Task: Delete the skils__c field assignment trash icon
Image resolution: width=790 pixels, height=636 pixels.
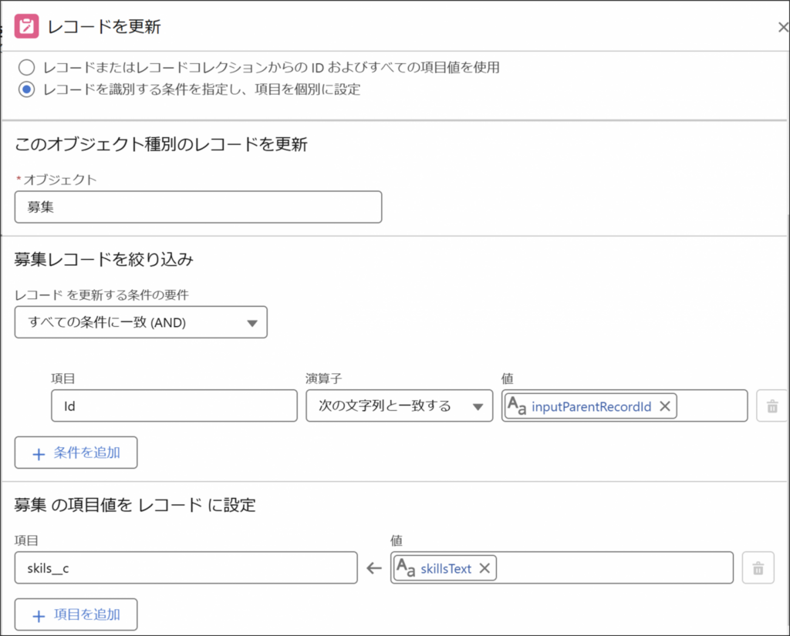Action: coord(758,568)
